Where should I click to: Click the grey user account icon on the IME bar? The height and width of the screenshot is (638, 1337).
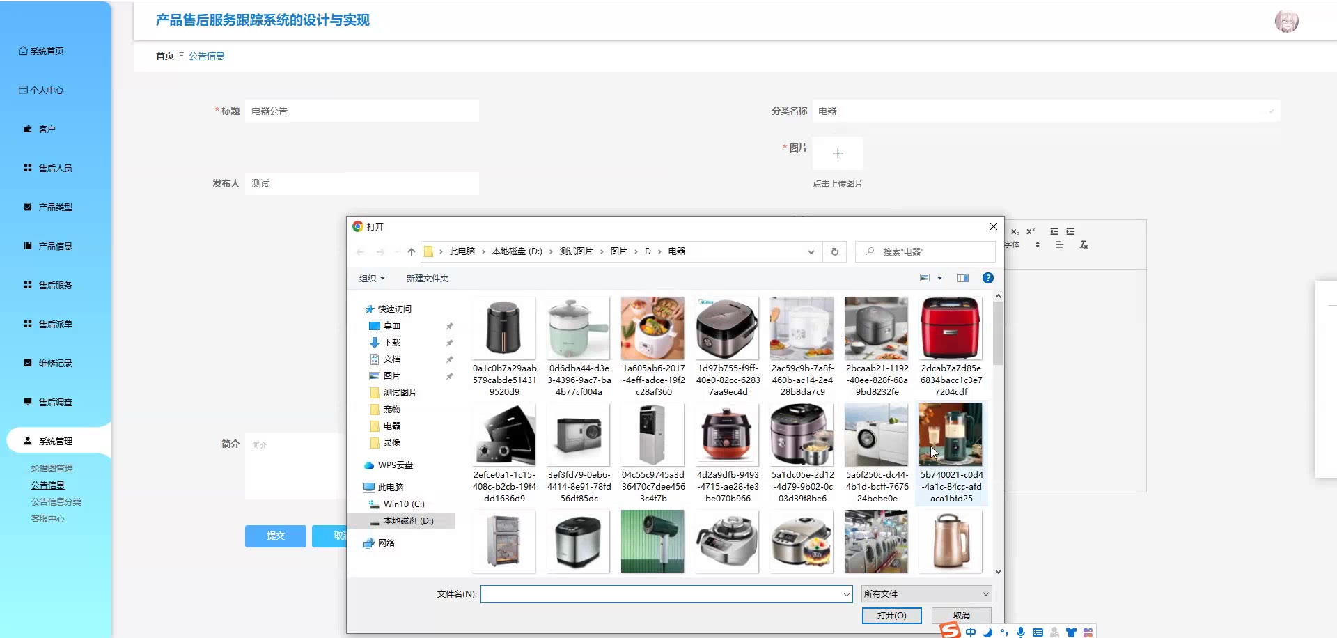point(1054,632)
